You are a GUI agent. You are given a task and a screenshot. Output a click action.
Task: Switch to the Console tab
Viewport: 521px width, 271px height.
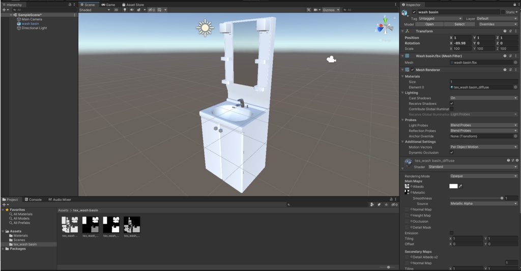click(33, 200)
